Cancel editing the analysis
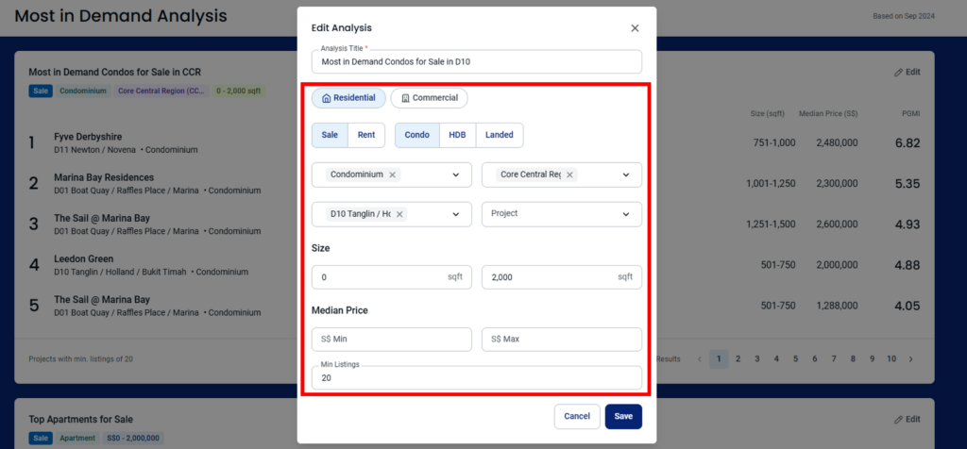 point(577,416)
